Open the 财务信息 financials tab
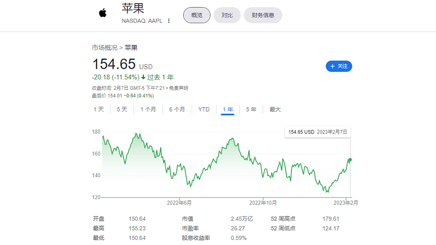 pyautogui.click(x=263, y=15)
